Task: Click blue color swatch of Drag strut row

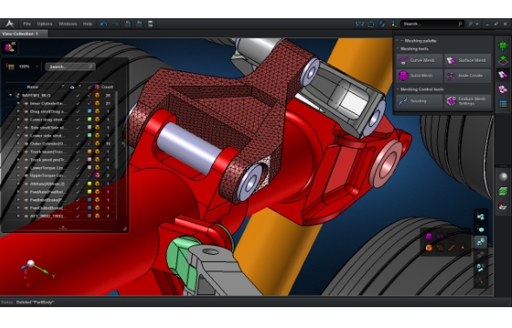Action: tap(90, 111)
